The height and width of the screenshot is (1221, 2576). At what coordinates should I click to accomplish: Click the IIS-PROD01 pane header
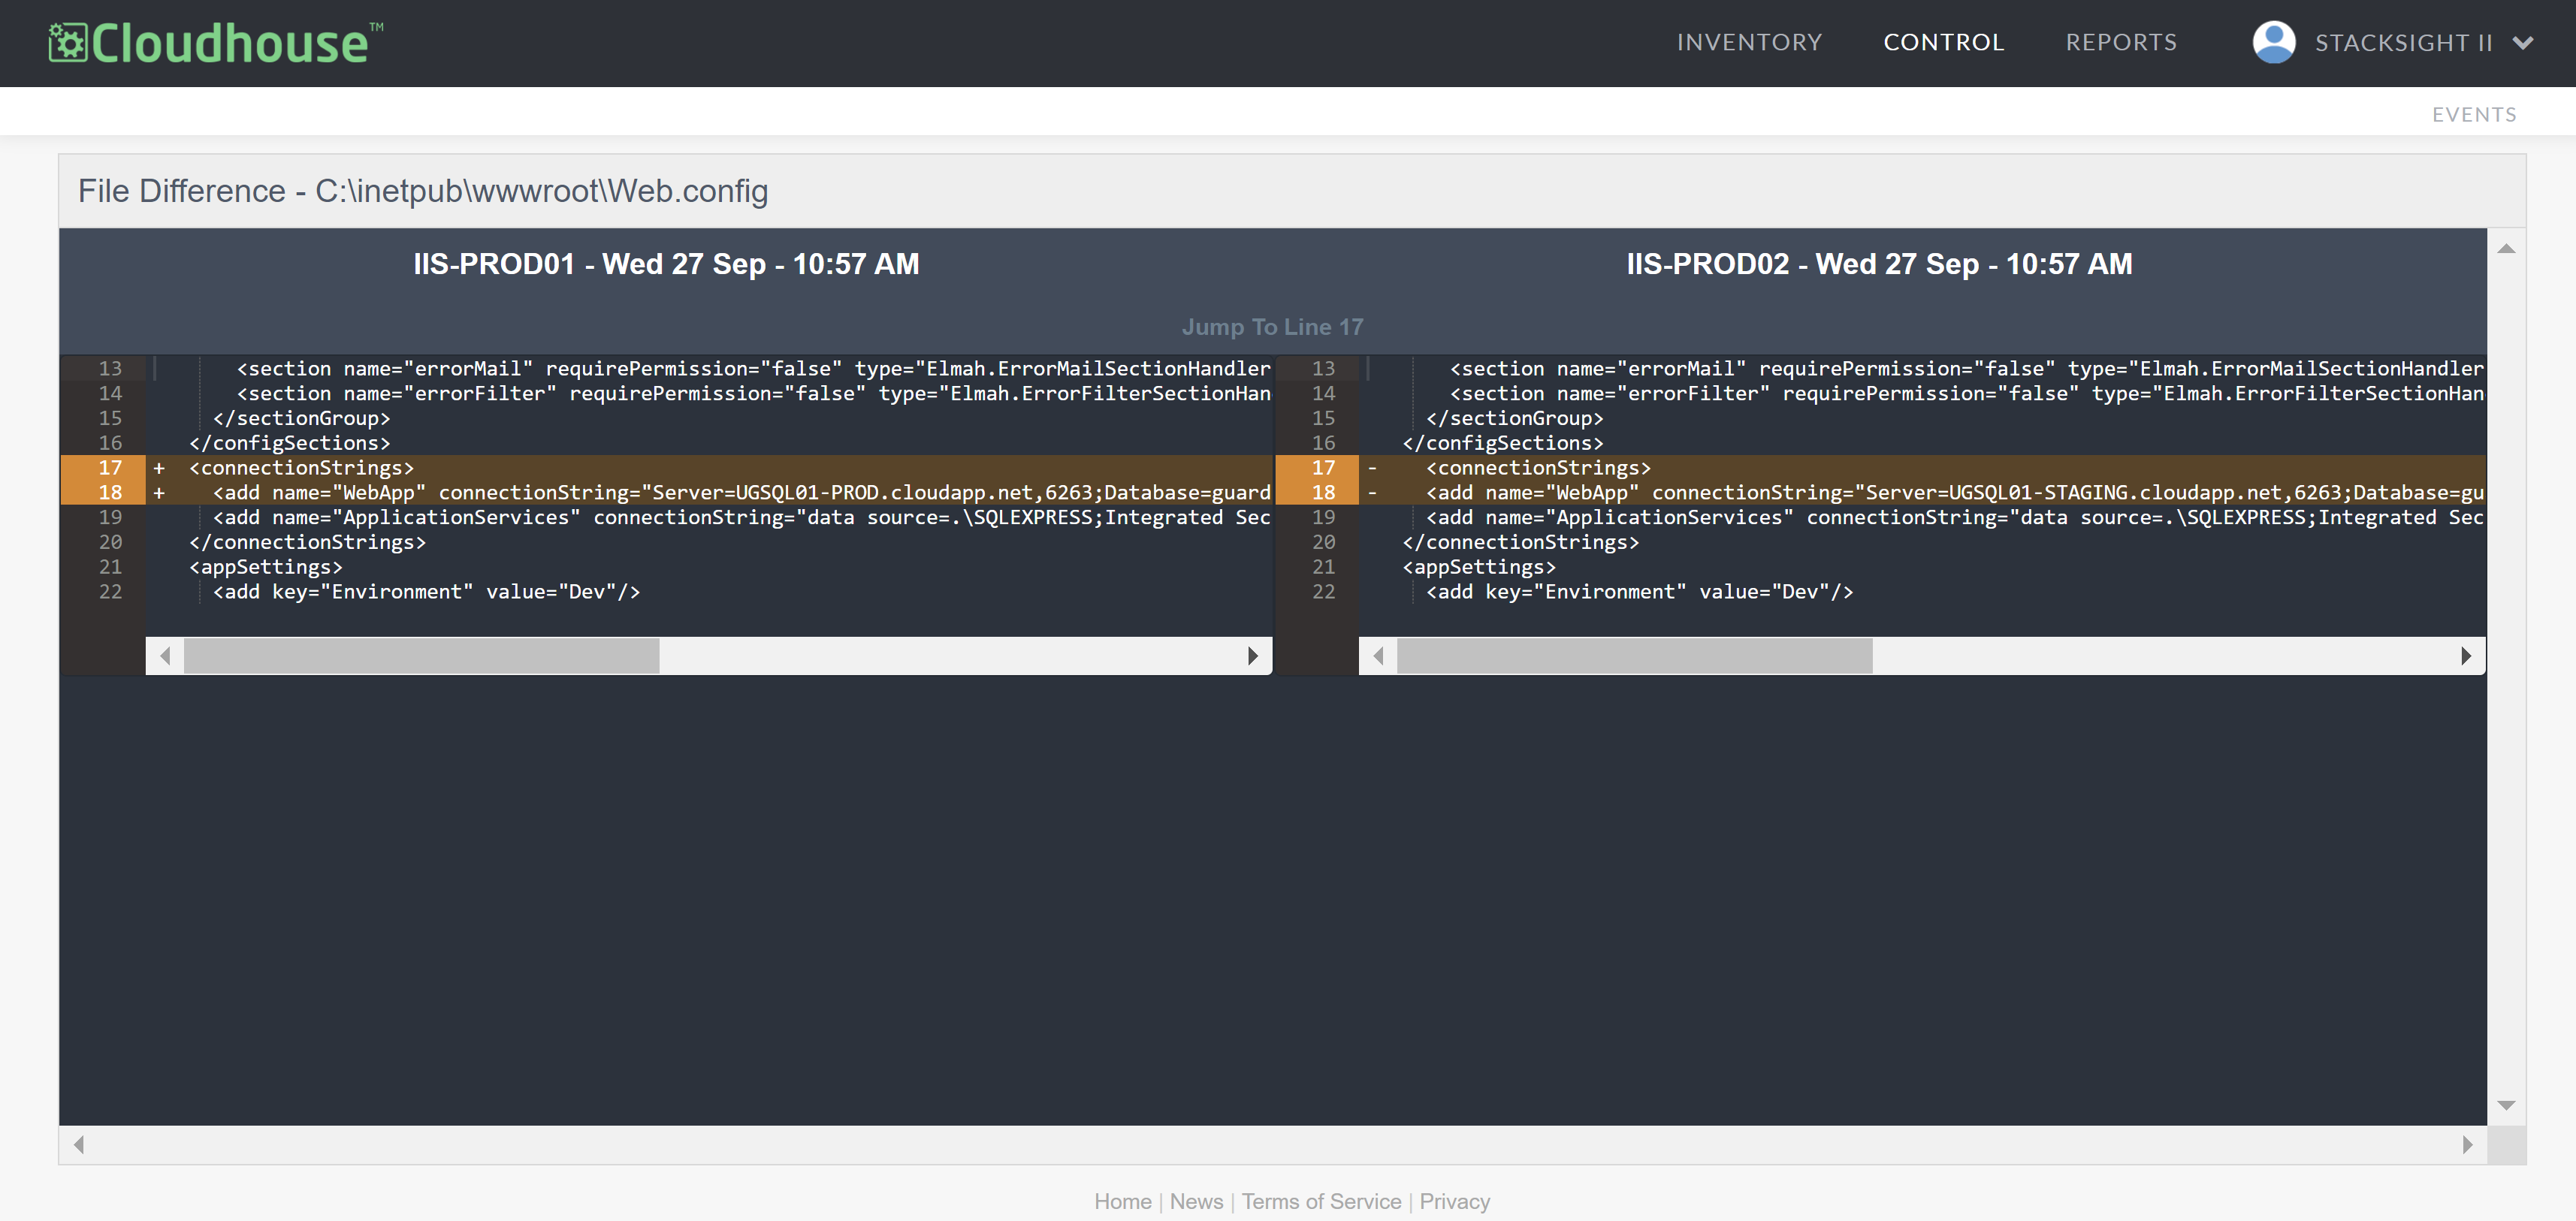coord(666,264)
